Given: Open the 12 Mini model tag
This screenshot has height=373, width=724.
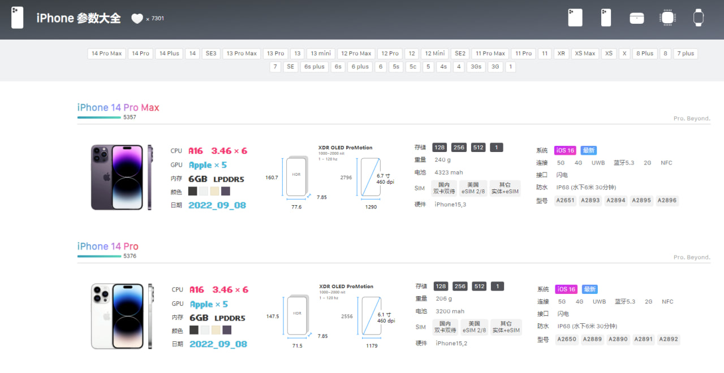Looking at the screenshot, I should click(435, 54).
